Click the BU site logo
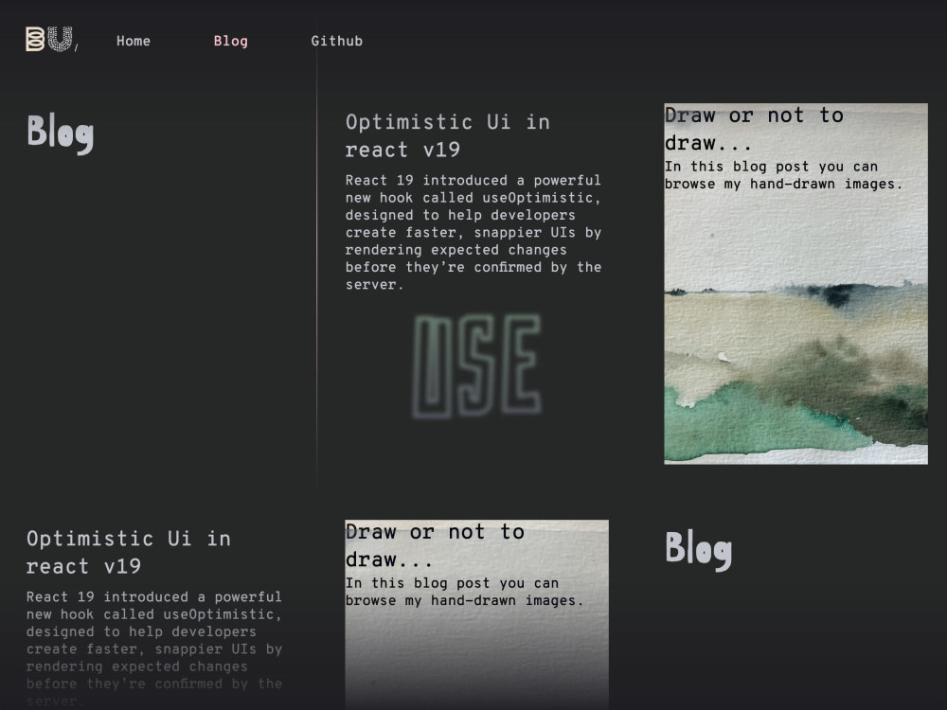 (x=51, y=39)
